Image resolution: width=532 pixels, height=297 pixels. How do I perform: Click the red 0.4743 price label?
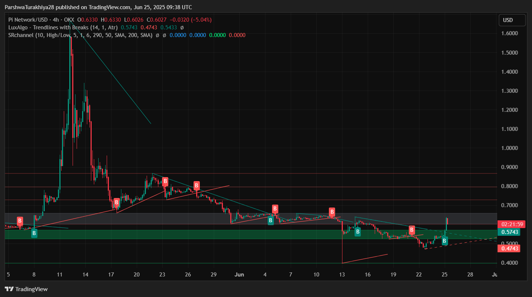click(x=510, y=248)
